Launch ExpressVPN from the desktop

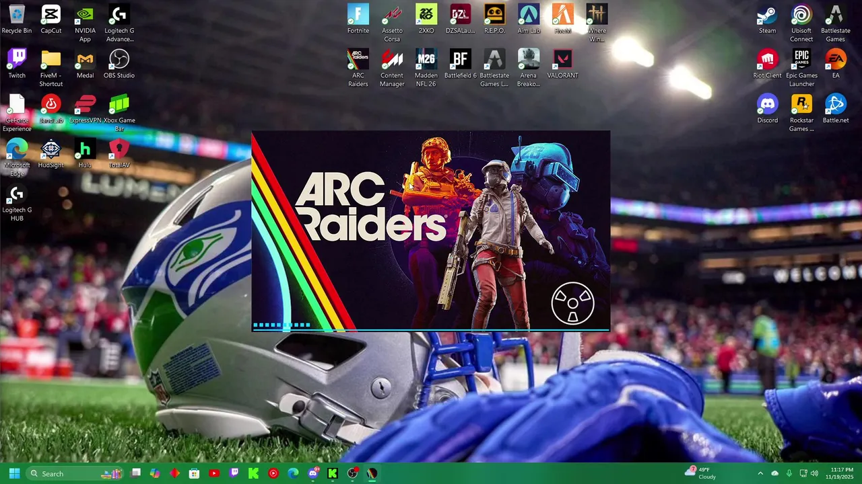pos(85,108)
